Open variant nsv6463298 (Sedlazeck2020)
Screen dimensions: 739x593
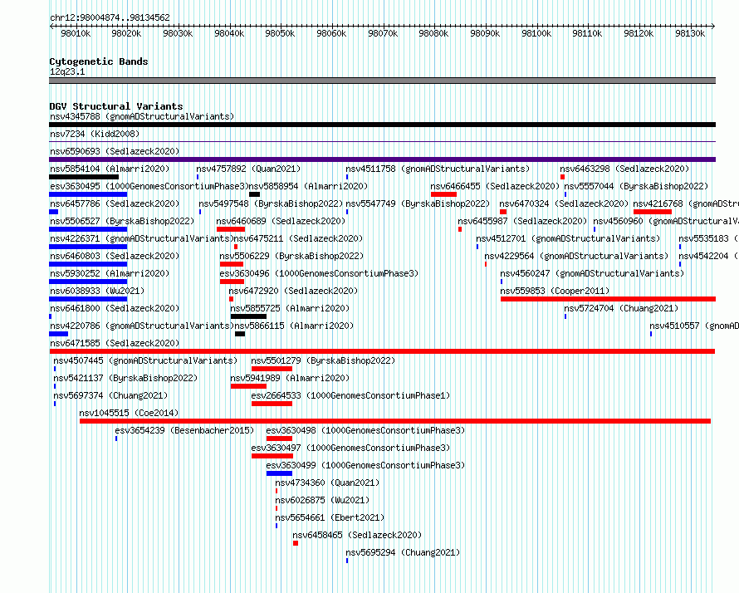pyautogui.click(x=624, y=169)
